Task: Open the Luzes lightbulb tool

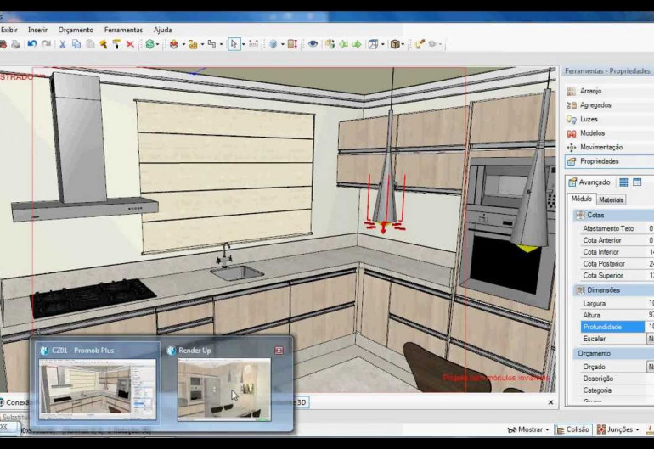Action: [589, 119]
